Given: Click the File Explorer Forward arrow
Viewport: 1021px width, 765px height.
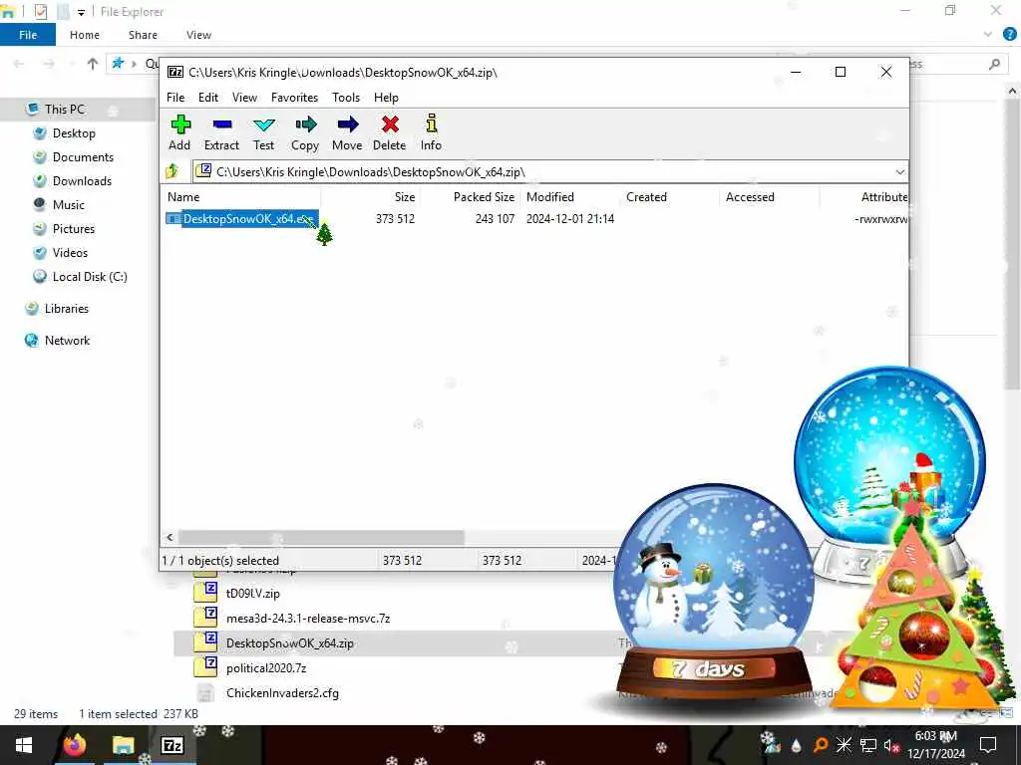Looking at the screenshot, I should 49,64.
